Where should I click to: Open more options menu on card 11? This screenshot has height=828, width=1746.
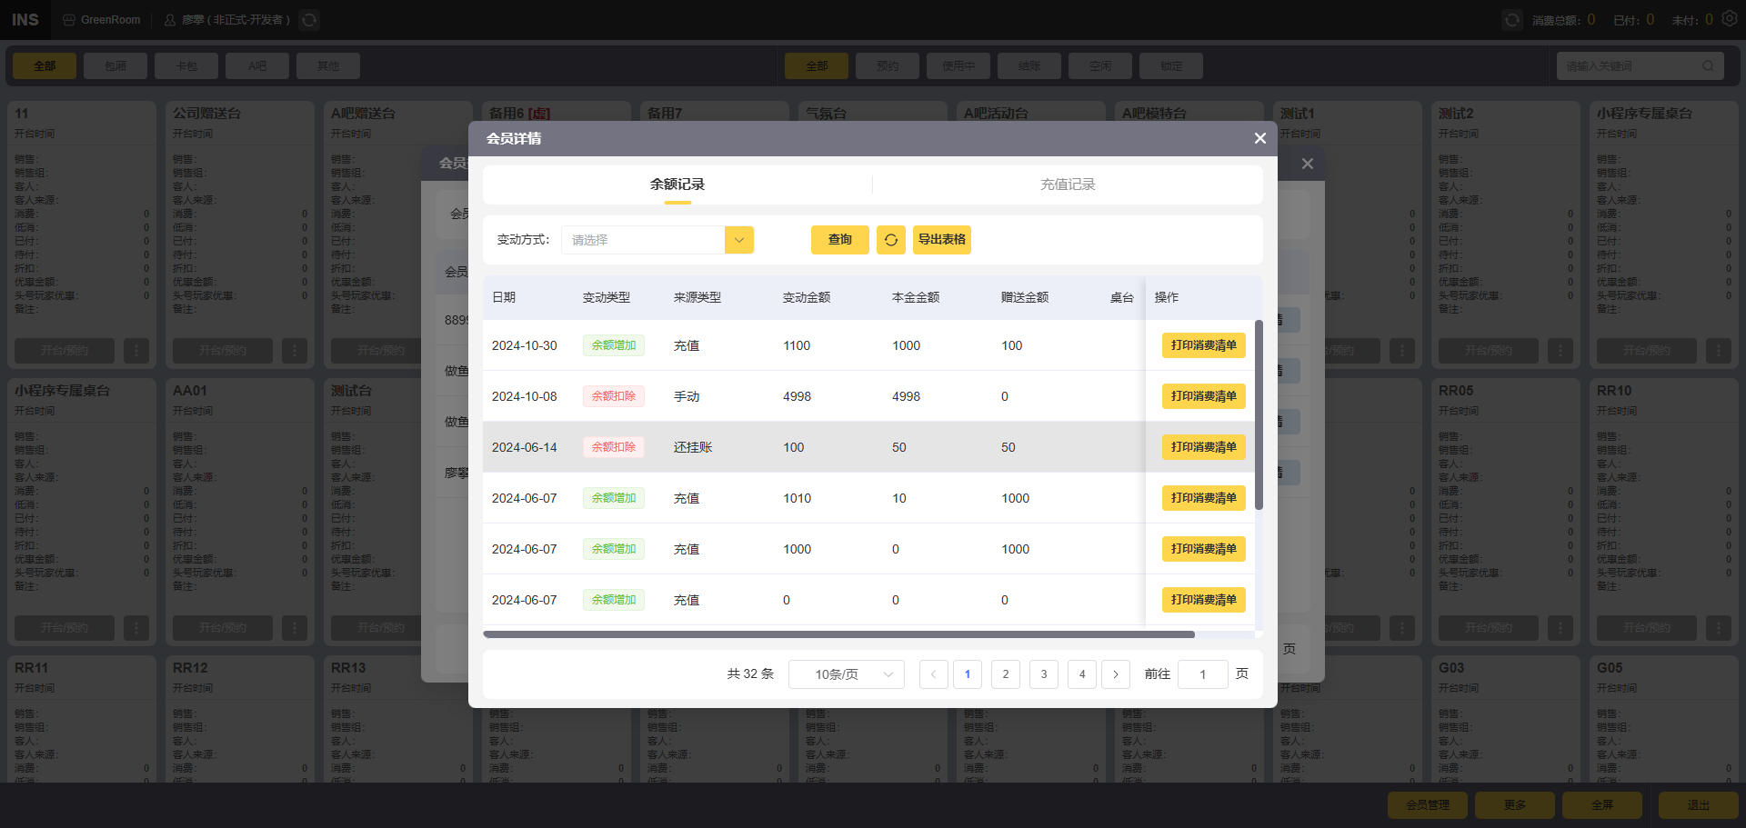(x=136, y=351)
